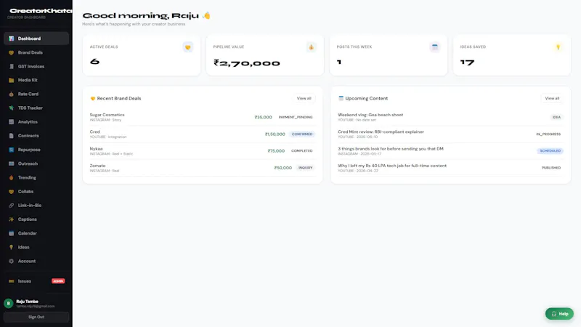581x327 pixels.
Task: Click the ₹2,70,000 pipeline value
Action: (247, 63)
